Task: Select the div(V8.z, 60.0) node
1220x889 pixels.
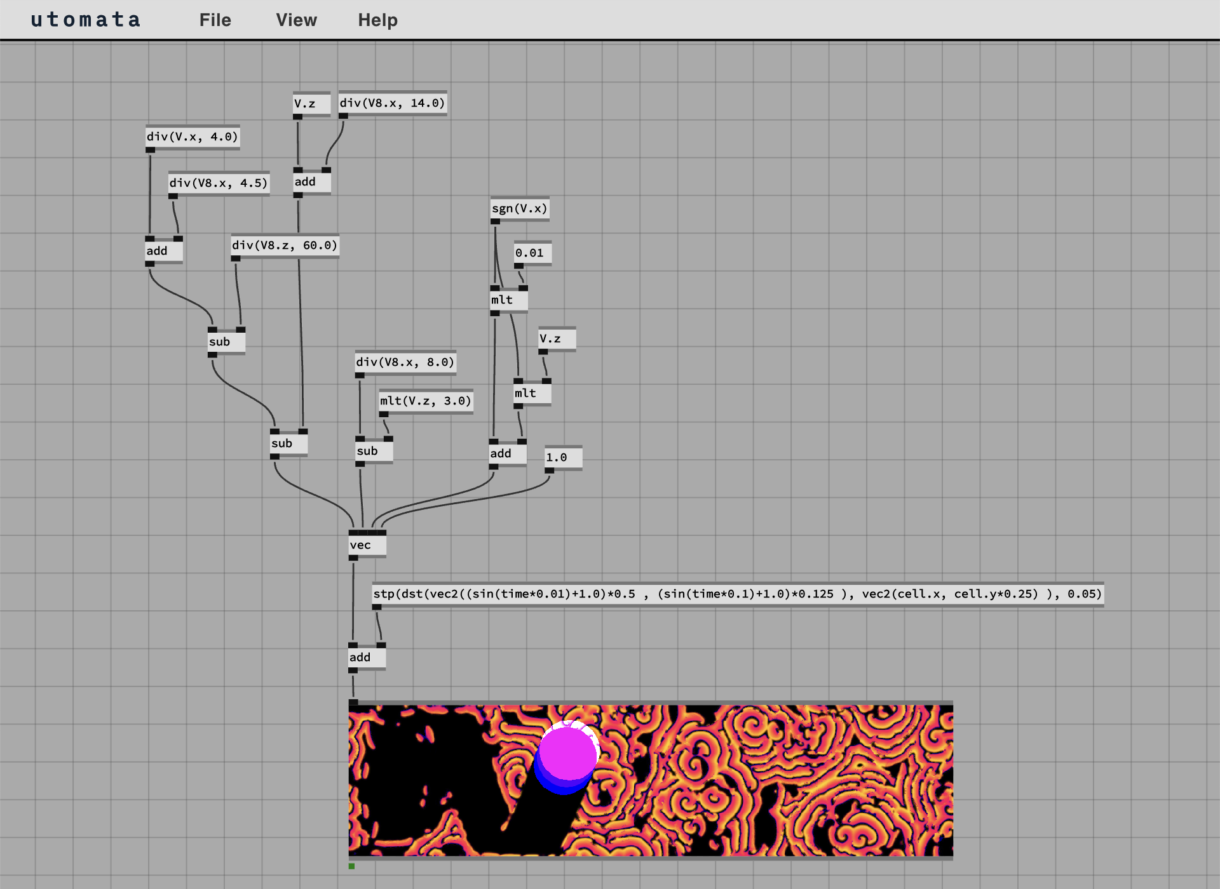Action: [x=284, y=246]
